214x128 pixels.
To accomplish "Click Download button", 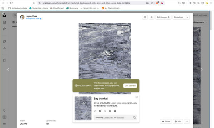I will (x=179, y=17).
